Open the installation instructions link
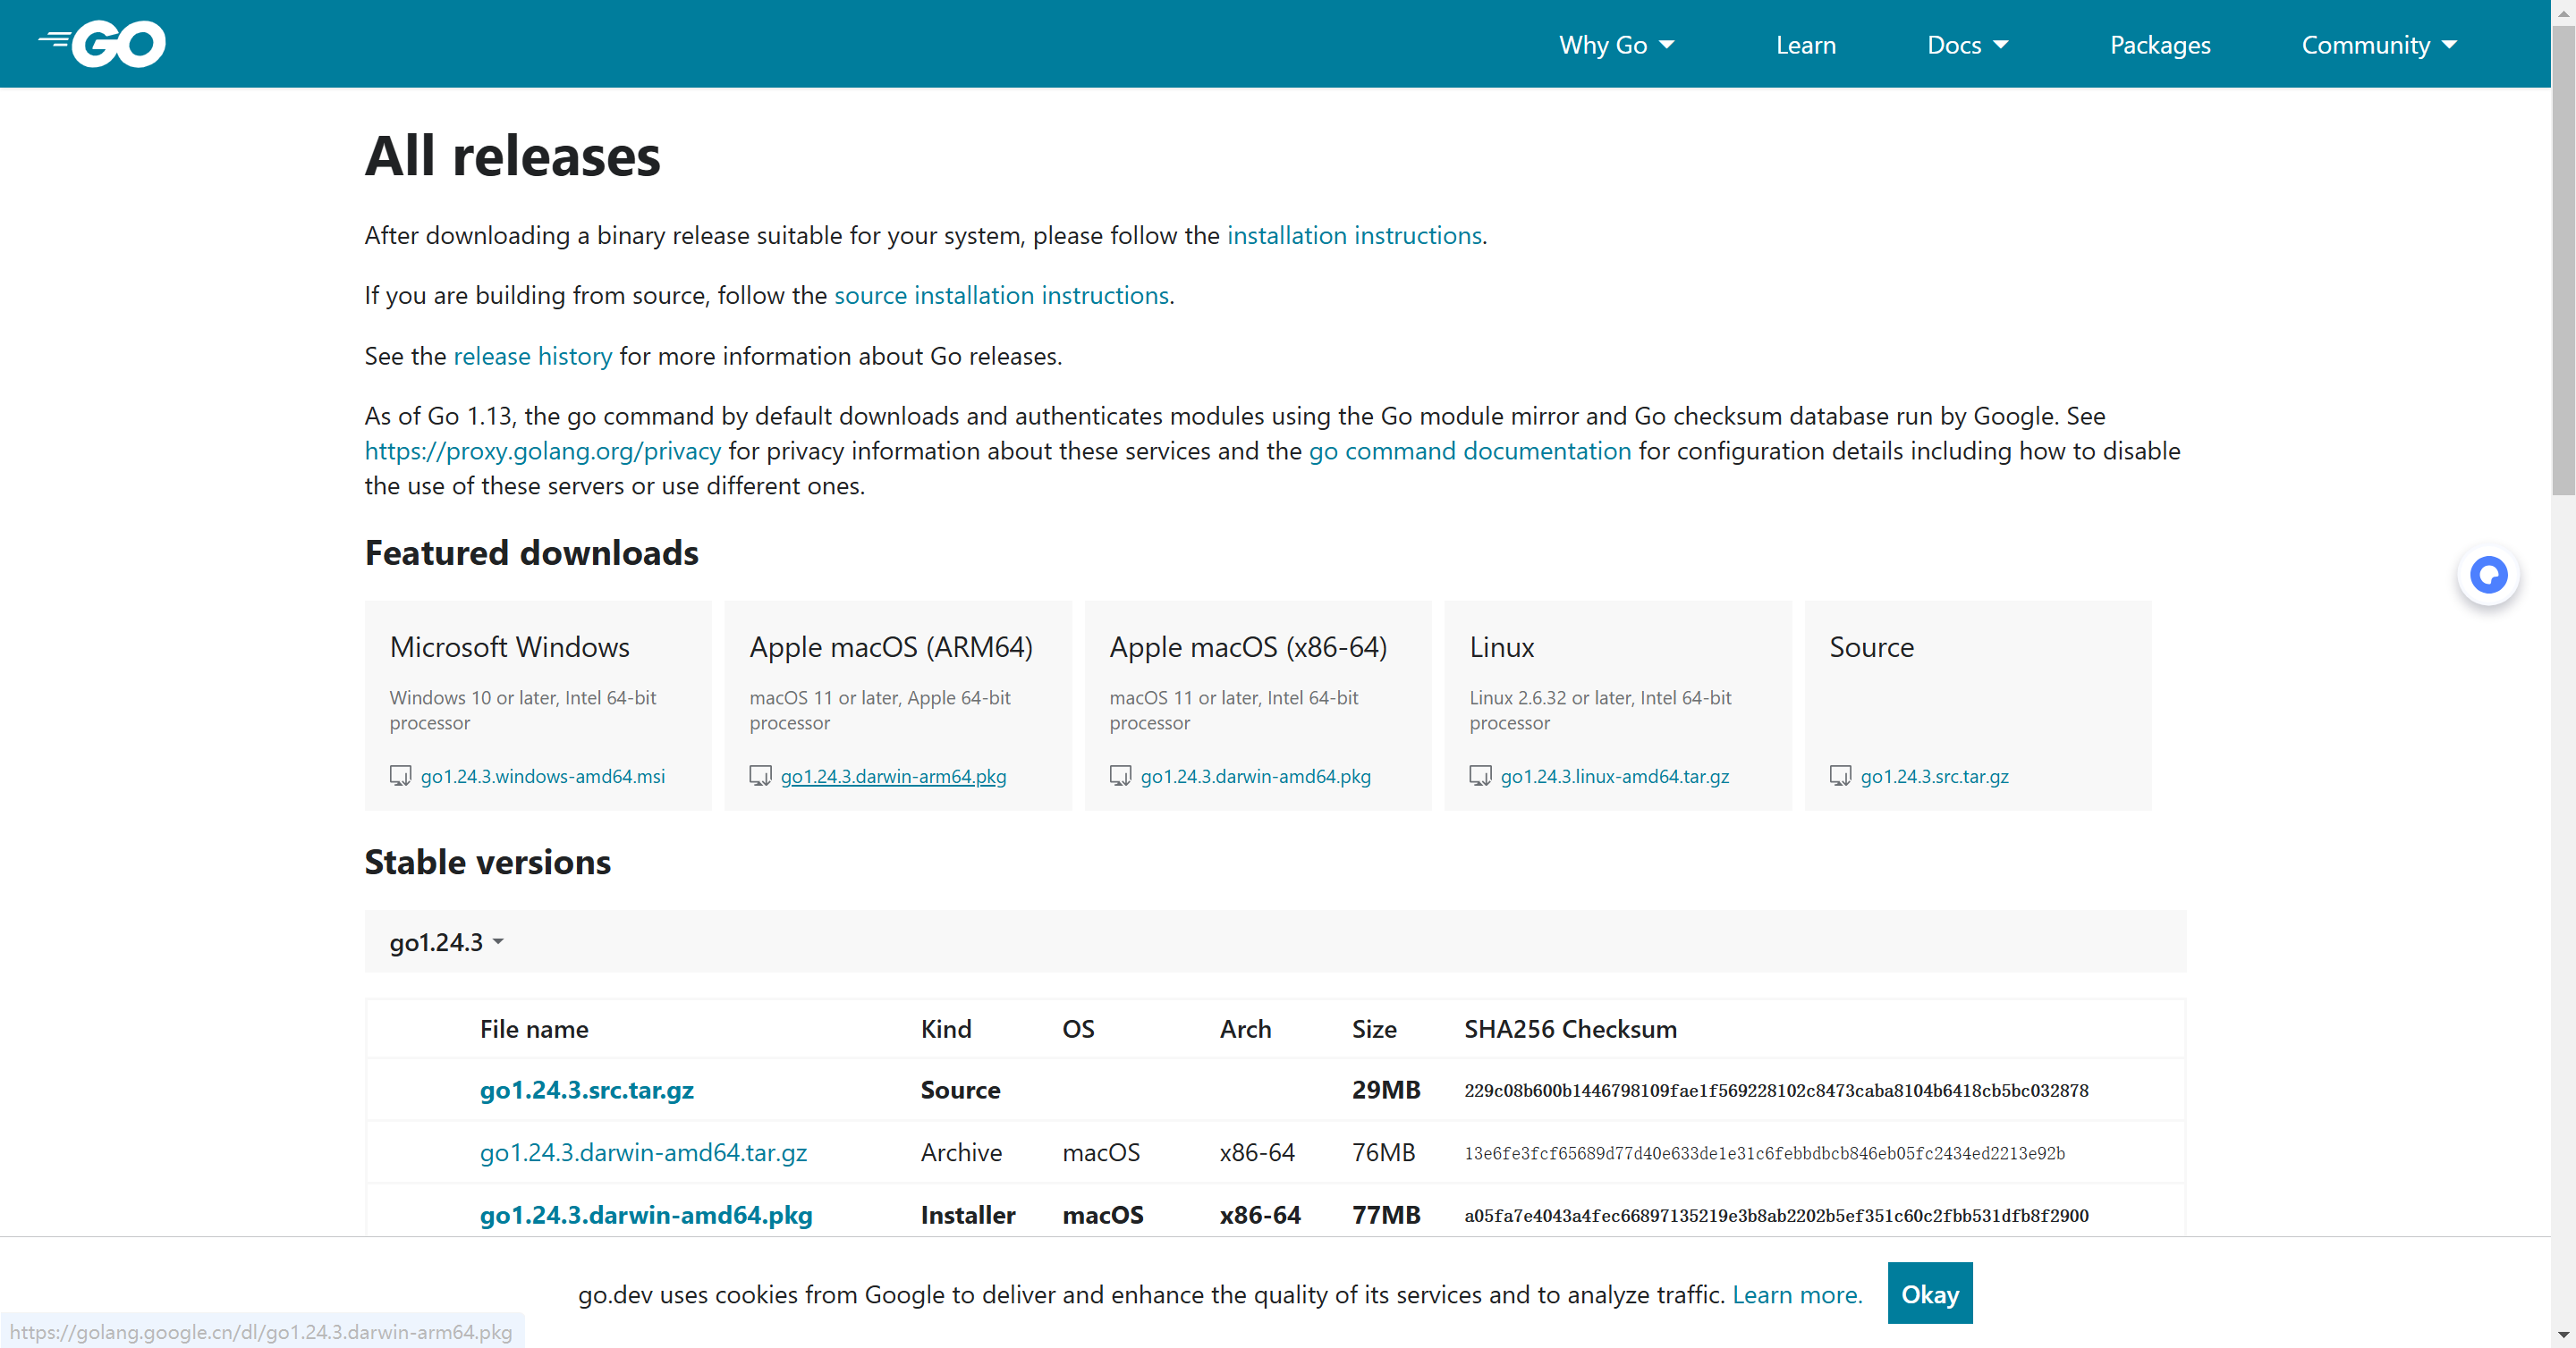2576x1348 pixels. pyautogui.click(x=1354, y=236)
